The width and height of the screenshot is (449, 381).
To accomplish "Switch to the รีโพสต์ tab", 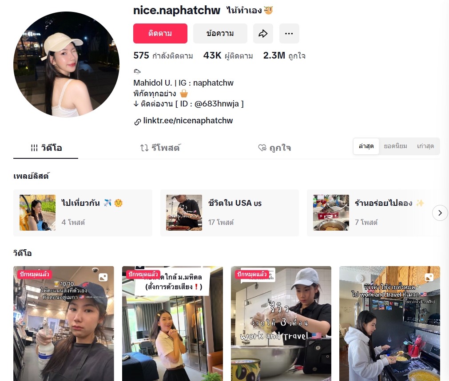I will coord(160,148).
